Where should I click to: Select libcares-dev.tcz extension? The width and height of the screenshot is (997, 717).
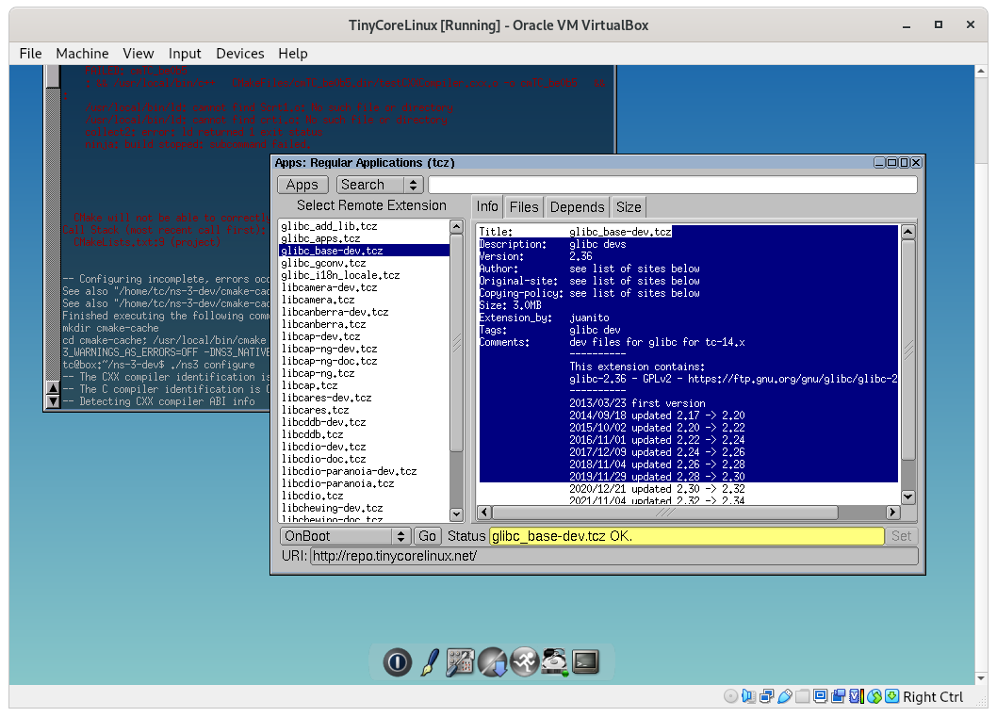(x=364, y=398)
